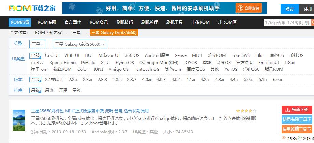
Task: Filter by 腾讯ROM UI type
Action: 274,69
